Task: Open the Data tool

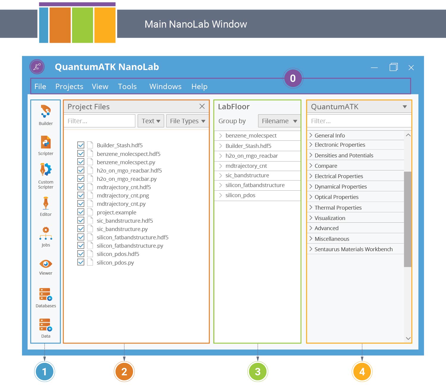Action: (x=46, y=328)
